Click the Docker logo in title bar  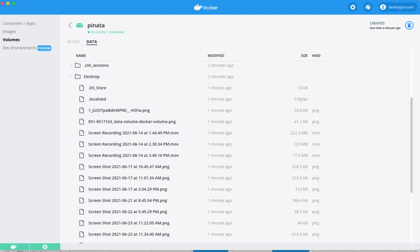coord(206,7)
